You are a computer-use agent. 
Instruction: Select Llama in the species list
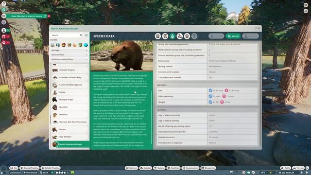[x=69, y=92]
